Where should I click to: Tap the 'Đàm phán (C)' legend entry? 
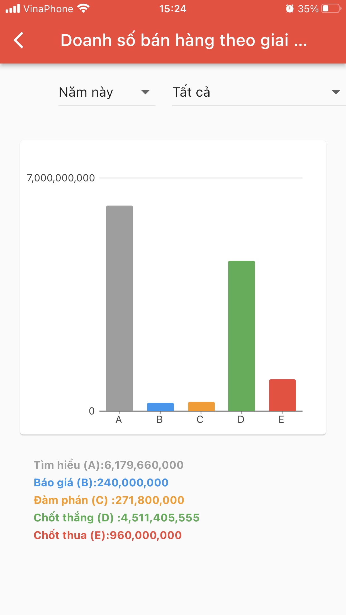109,500
